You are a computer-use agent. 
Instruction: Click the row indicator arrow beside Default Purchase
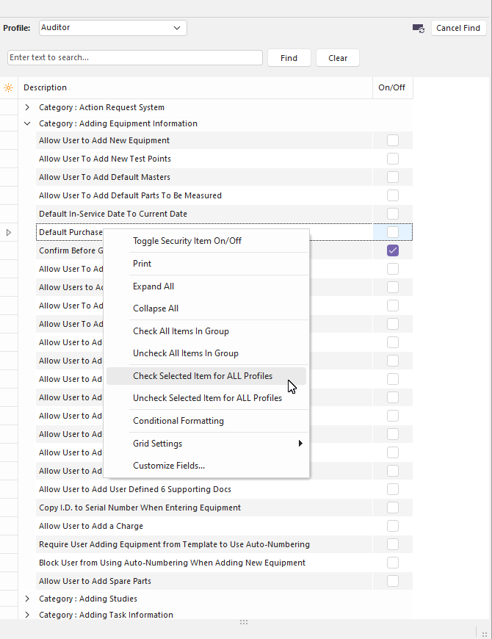pyautogui.click(x=9, y=232)
